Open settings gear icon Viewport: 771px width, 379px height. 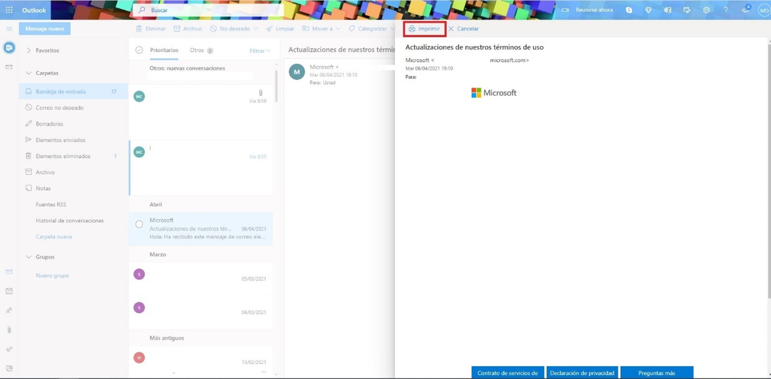click(x=706, y=10)
